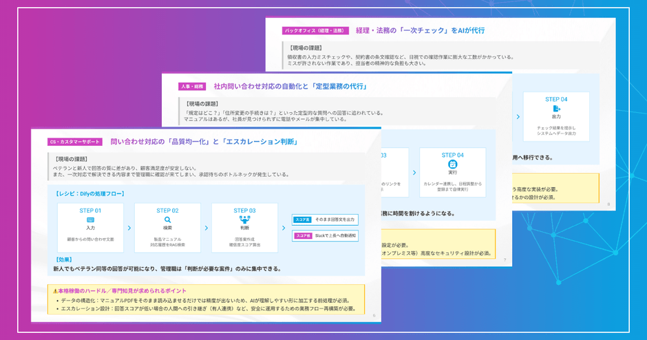
Task: Click the people judgment icon in STEP 03
Action: (244, 220)
